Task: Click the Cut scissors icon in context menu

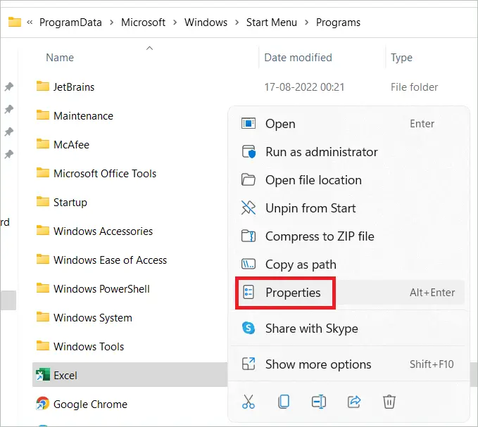Action: point(248,402)
